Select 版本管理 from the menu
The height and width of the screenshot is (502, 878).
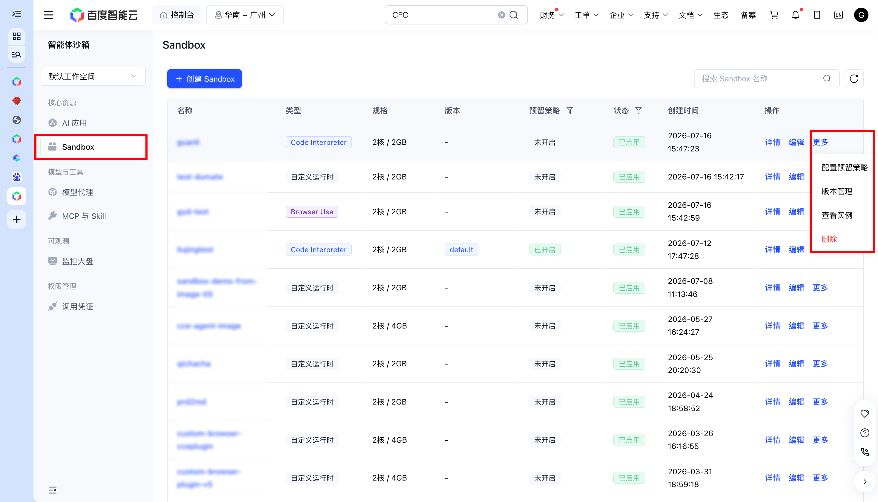[836, 191]
